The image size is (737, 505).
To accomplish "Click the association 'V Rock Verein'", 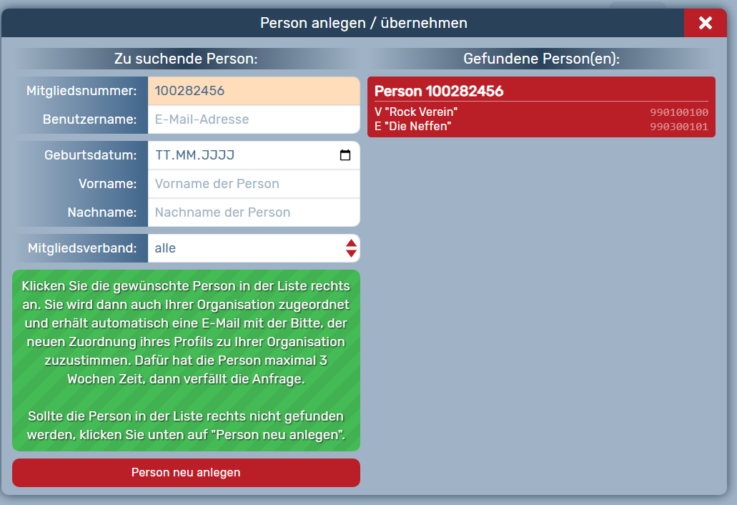I will click(415, 112).
